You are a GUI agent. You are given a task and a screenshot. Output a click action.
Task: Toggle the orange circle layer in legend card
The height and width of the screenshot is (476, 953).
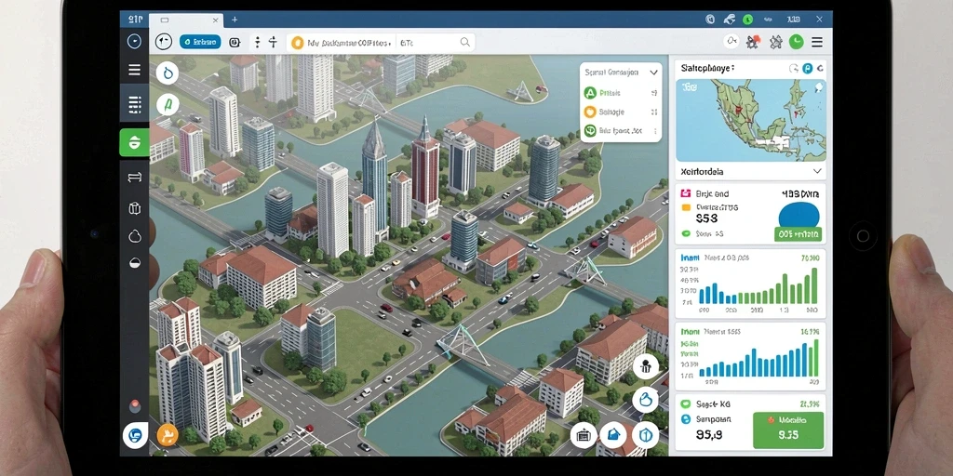589,112
